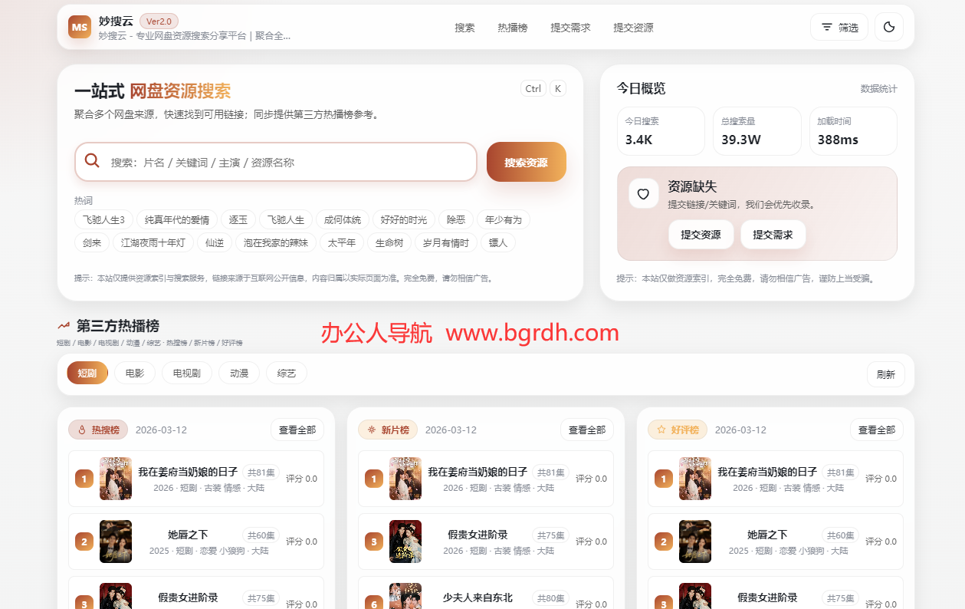Click the heart icon beside 资源缺失

click(x=643, y=194)
